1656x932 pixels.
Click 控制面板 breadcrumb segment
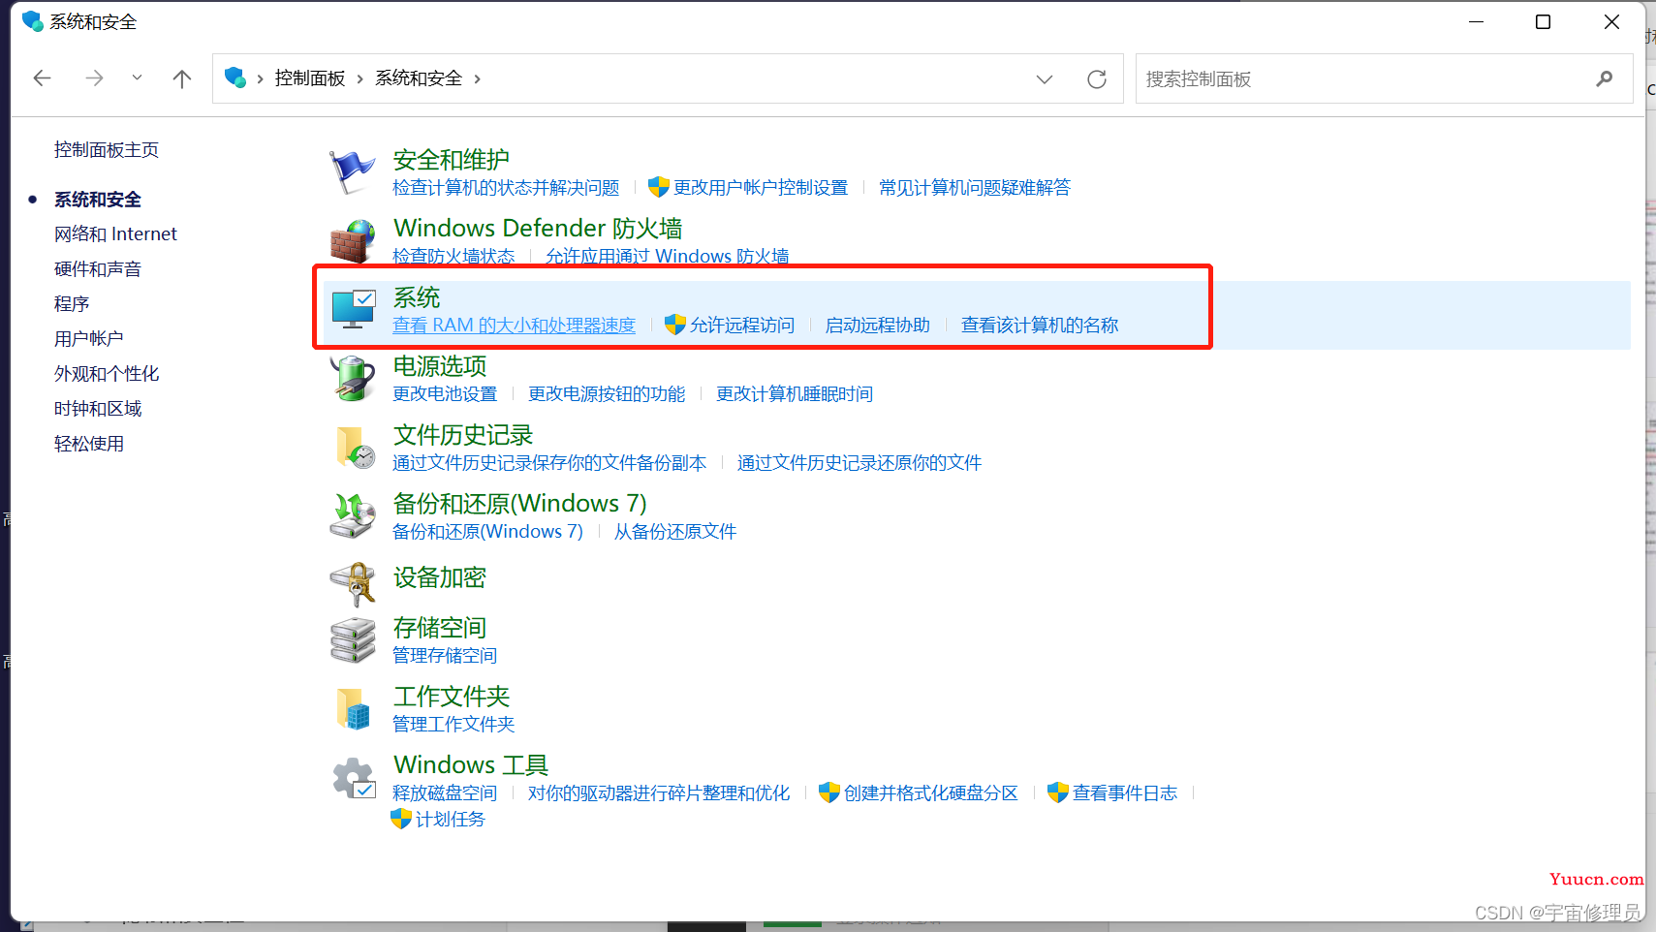pyautogui.click(x=310, y=78)
